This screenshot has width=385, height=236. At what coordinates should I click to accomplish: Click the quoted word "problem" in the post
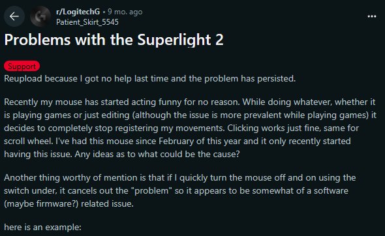pos(151,190)
